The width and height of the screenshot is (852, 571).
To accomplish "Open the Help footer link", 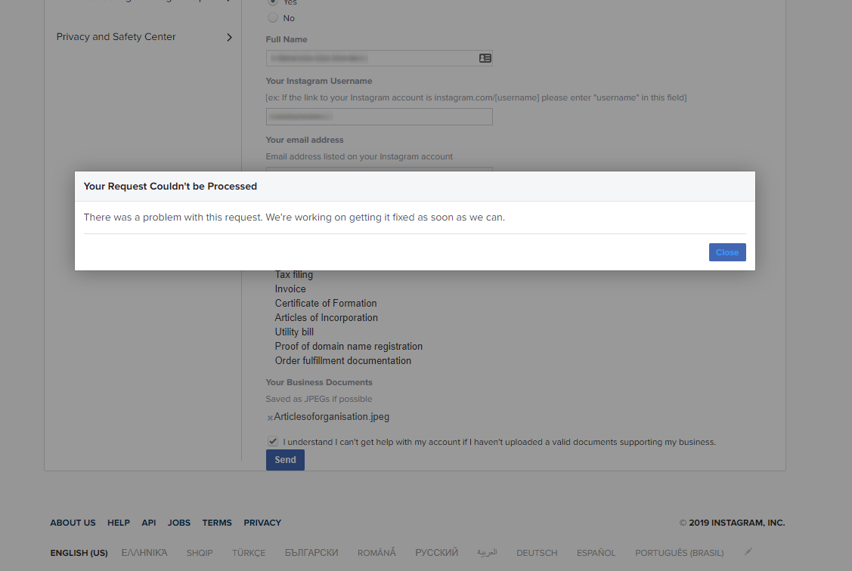I will pos(119,523).
